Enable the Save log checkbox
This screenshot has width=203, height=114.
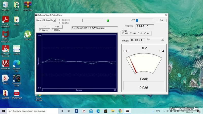click(x=60, y=23)
